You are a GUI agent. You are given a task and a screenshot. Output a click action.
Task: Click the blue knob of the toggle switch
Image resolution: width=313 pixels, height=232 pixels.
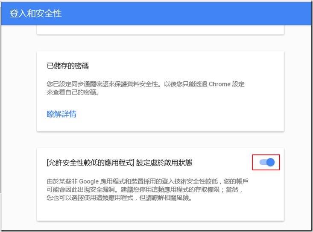click(x=270, y=162)
